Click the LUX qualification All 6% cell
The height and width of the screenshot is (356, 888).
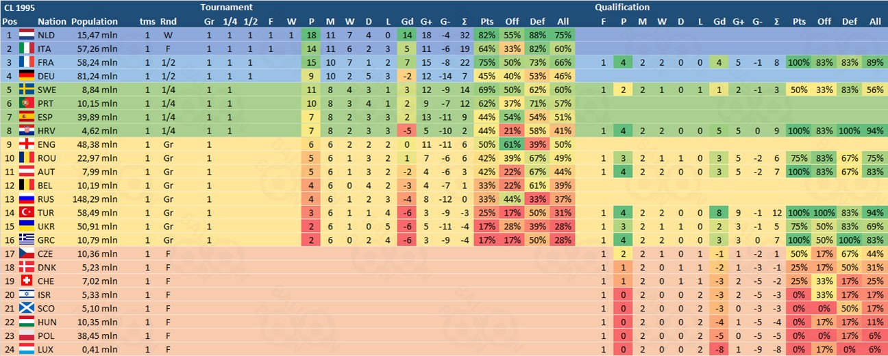pos(875,349)
